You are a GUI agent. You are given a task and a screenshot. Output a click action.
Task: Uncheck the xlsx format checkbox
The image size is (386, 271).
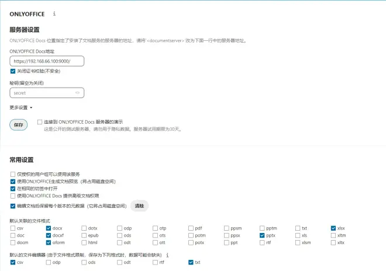[x=333, y=228]
